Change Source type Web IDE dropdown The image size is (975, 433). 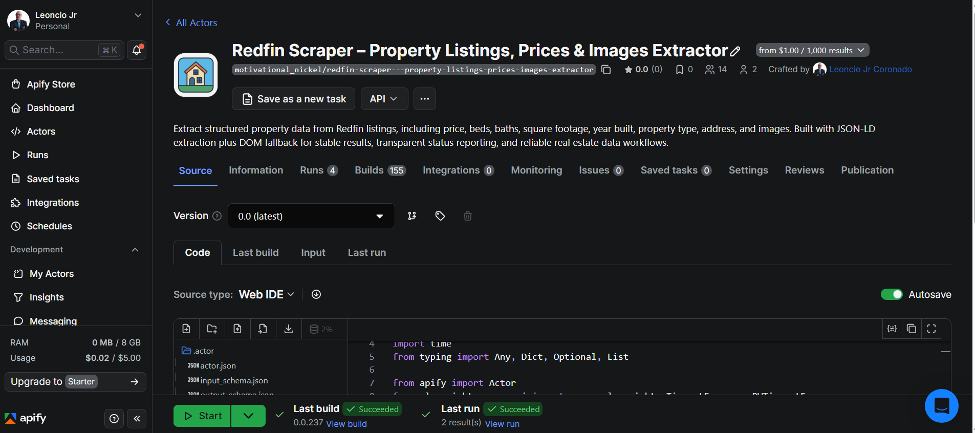pos(267,294)
